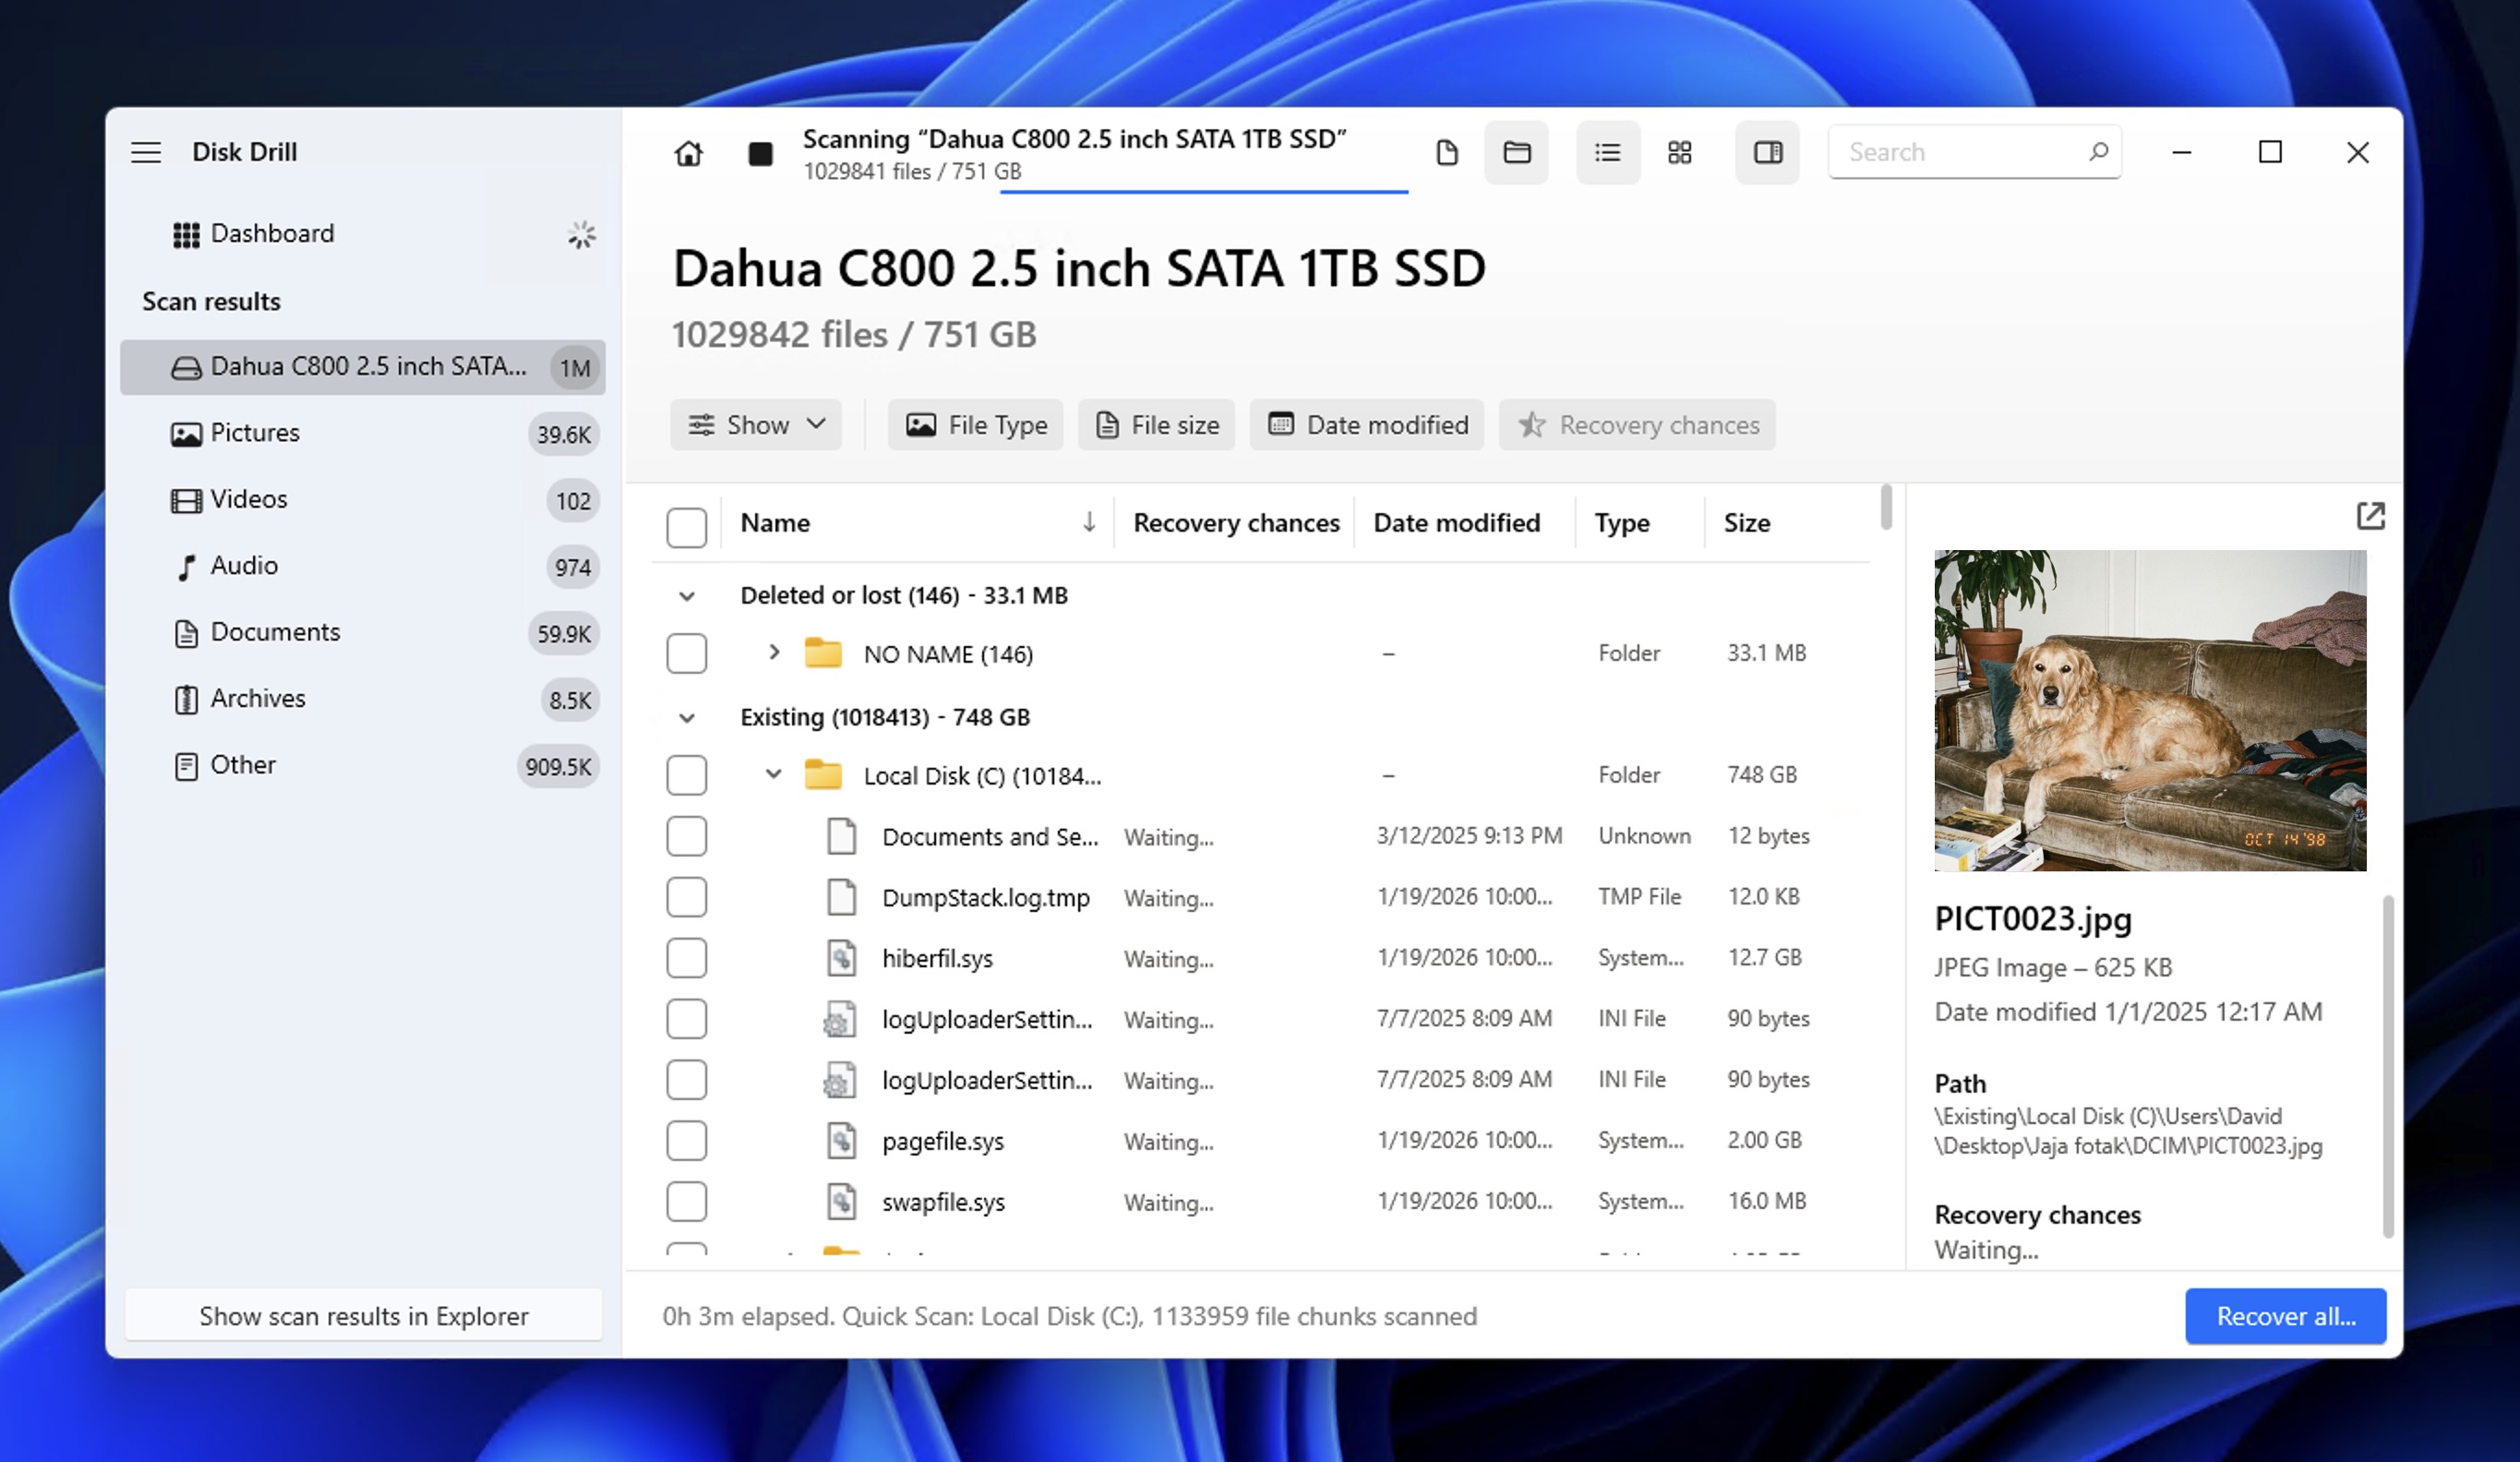Switch to grid view
Image resolution: width=2520 pixels, height=1462 pixels.
click(1679, 152)
